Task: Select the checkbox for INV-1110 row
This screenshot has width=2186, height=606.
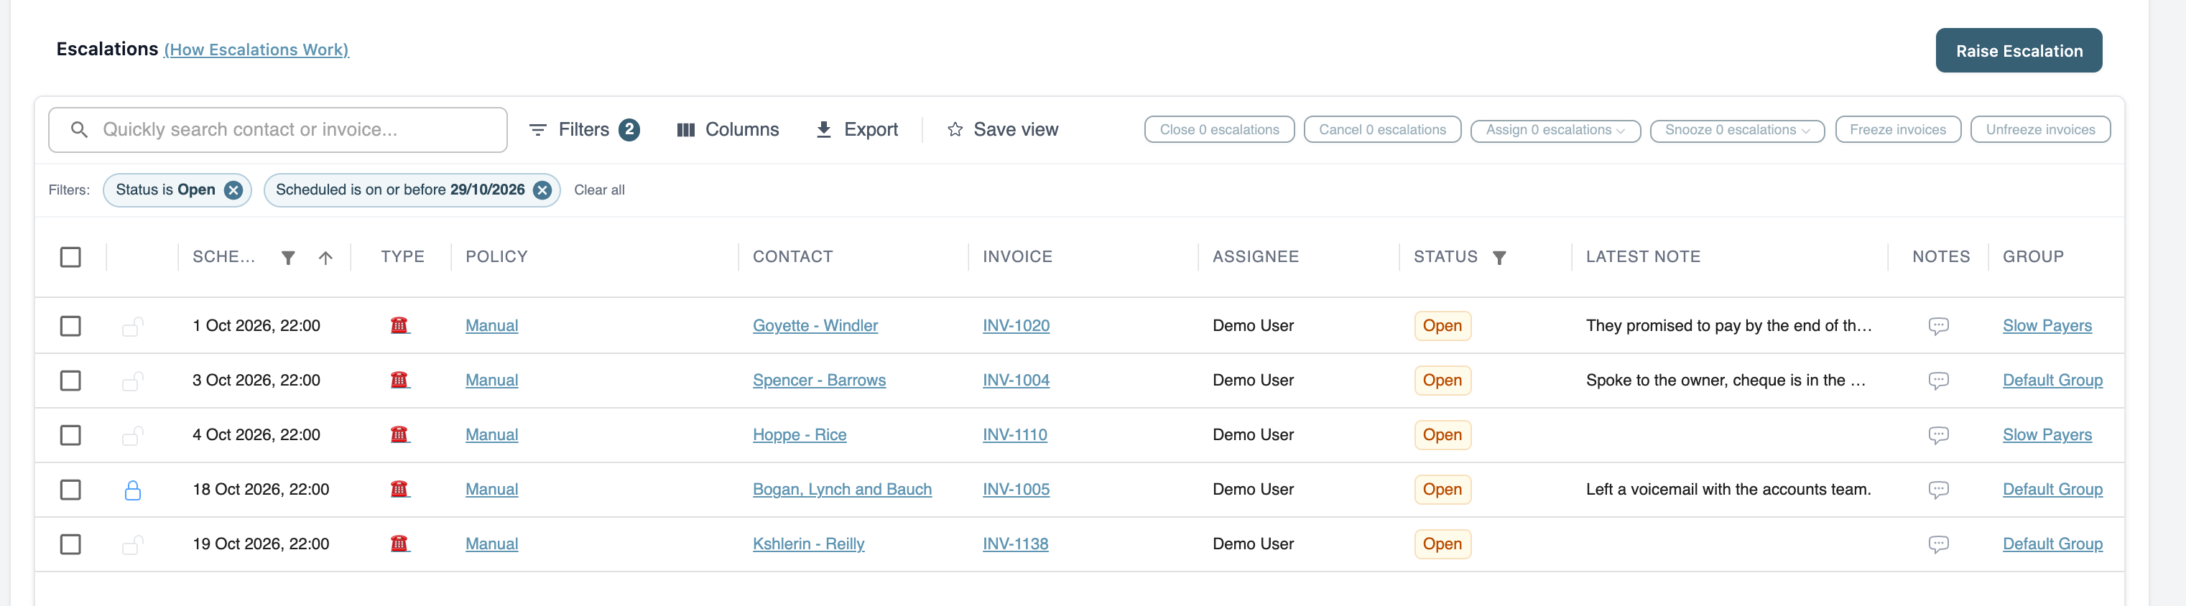Action: click(x=70, y=435)
